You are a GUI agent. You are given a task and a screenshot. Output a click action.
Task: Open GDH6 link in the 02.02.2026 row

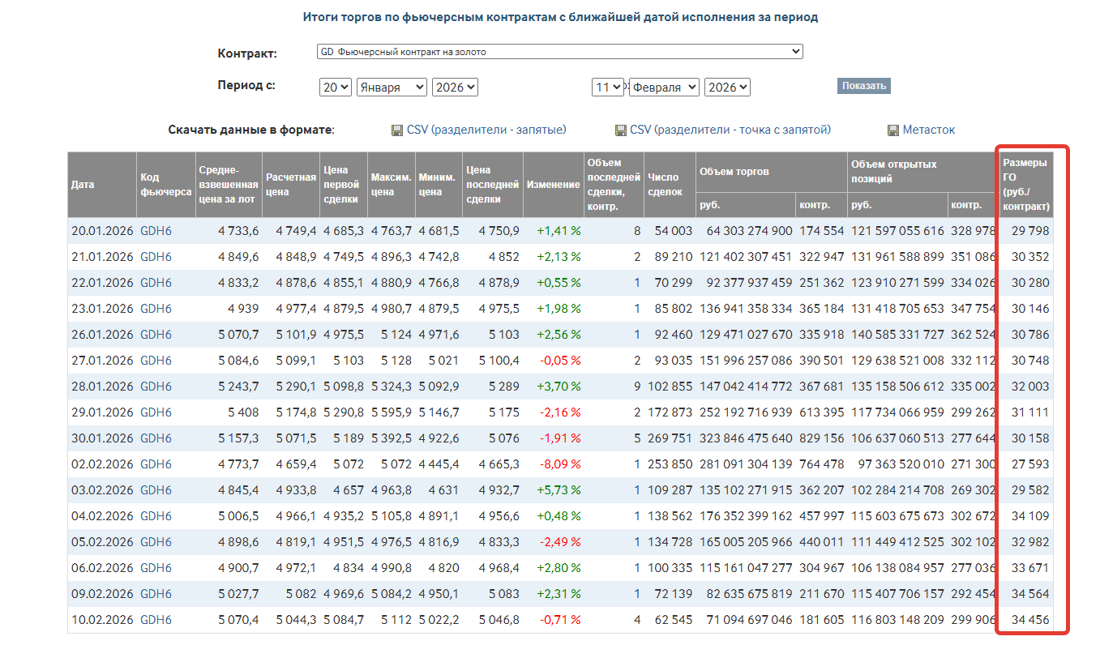tap(156, 464)
